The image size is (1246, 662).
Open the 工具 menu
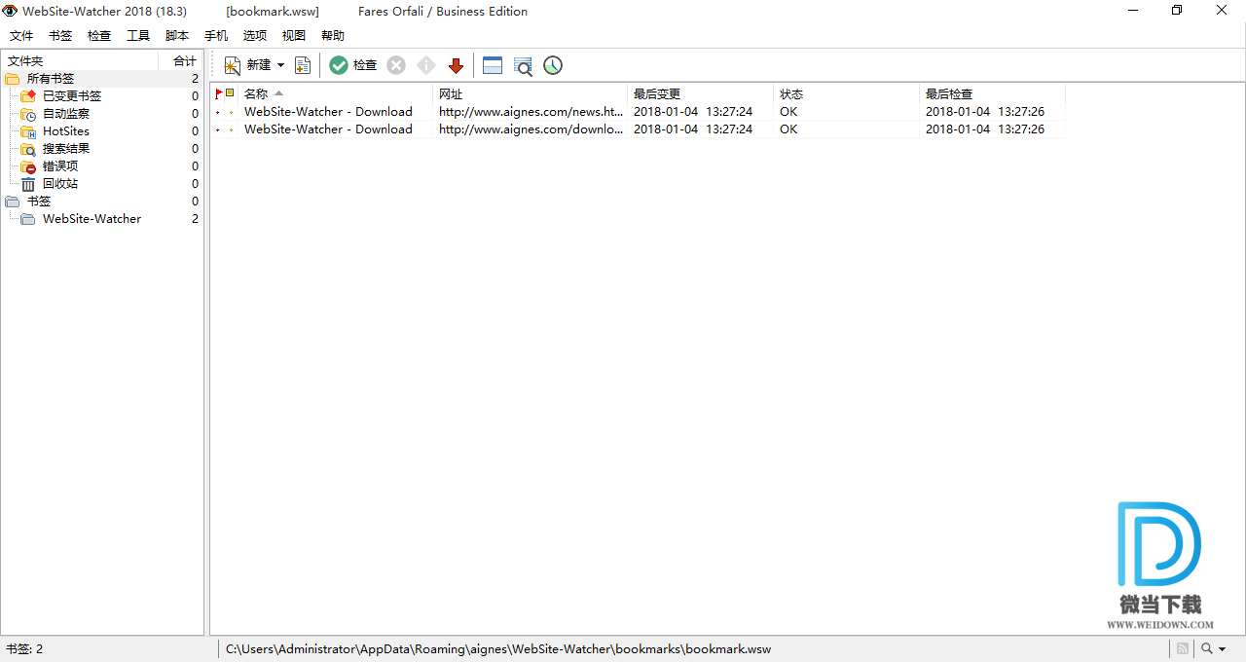click(x=138, y=36)
